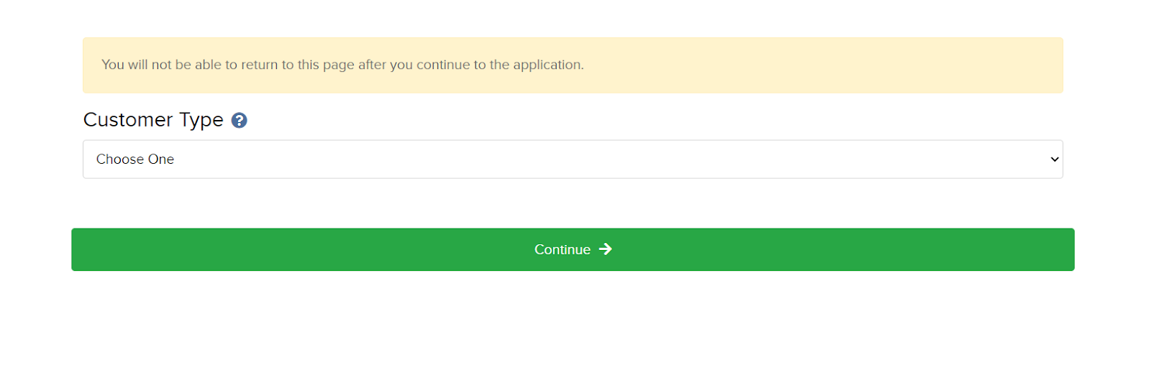This screenshot has width=1151, height=365.
Task: Expand the Customer Type dropdown arrow
Action: tap(1055, 160)
